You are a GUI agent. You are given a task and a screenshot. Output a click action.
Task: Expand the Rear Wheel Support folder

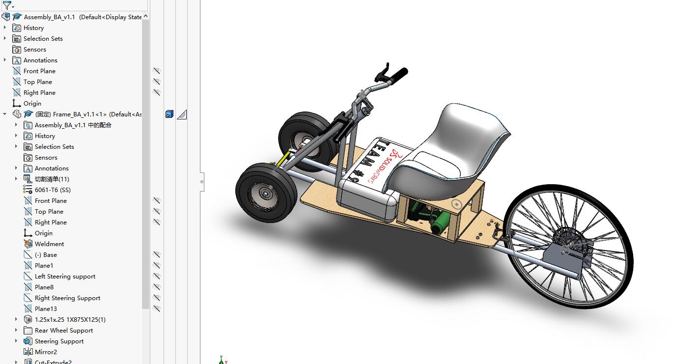[x=16, y=330]
